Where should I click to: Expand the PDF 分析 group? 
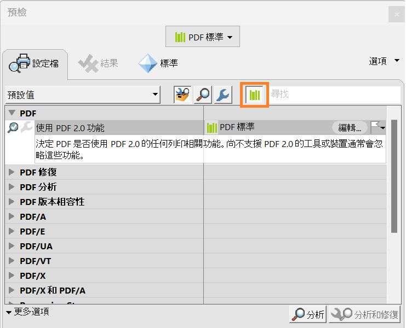pos(11,187)
